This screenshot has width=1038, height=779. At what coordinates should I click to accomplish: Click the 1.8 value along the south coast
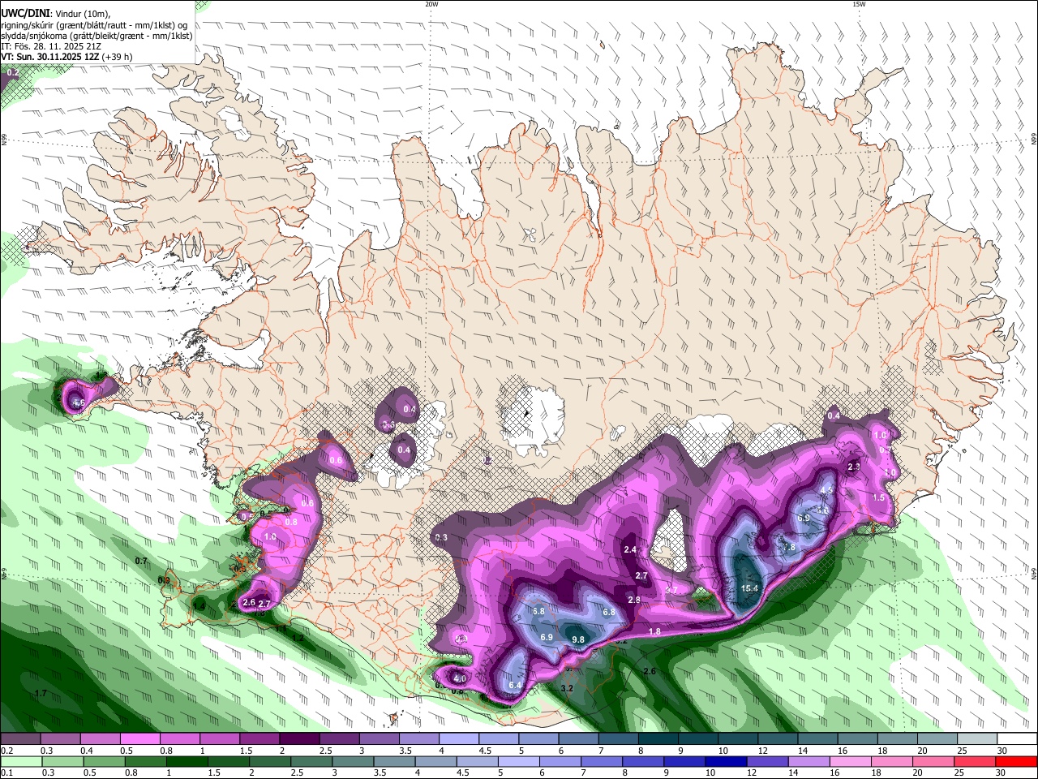[654, 632]
